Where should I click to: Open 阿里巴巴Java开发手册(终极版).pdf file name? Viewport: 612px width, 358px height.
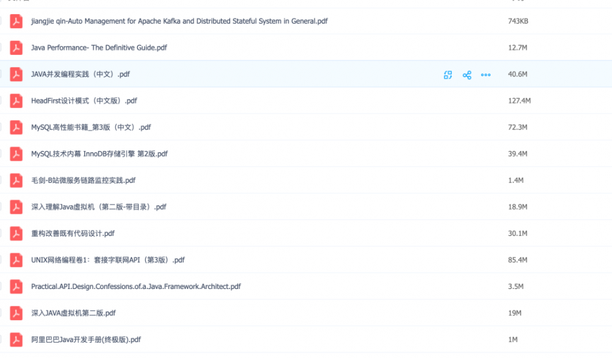86,339
